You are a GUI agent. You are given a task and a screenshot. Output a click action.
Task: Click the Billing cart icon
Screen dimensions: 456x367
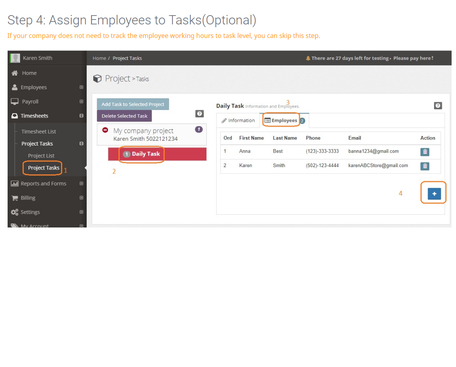coord(14,198)
